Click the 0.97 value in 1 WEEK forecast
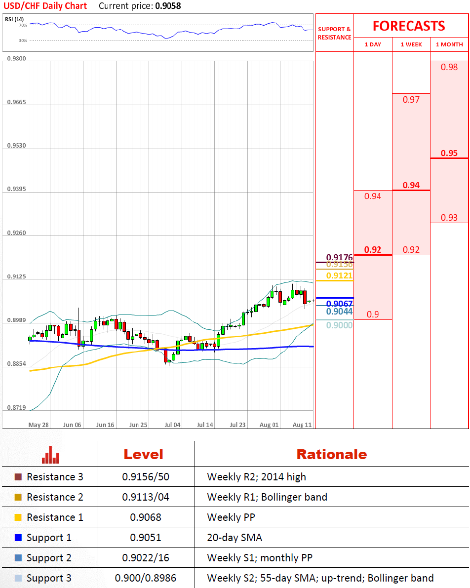 pos(411,100)
